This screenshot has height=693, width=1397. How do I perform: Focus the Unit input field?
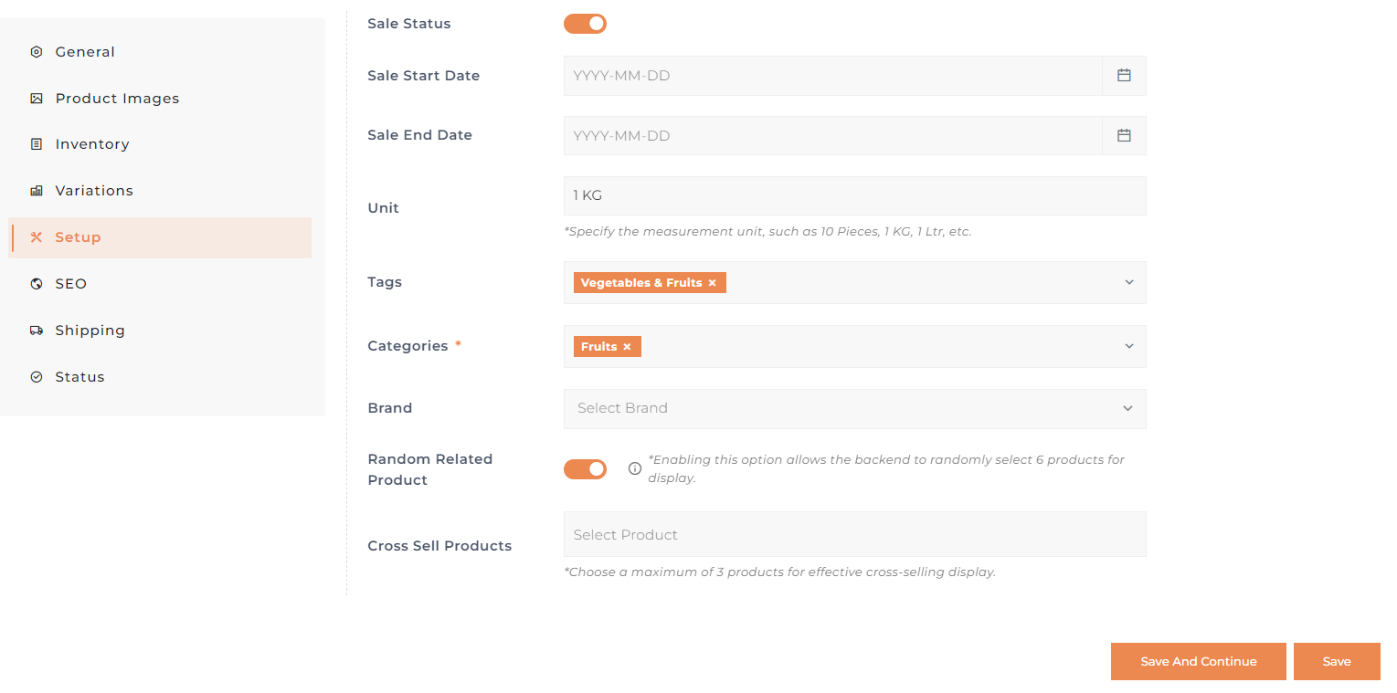tap(853, 195)
